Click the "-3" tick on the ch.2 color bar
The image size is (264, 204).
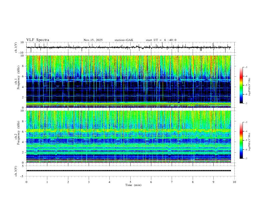pyautogui.click(x=246, y=122)
